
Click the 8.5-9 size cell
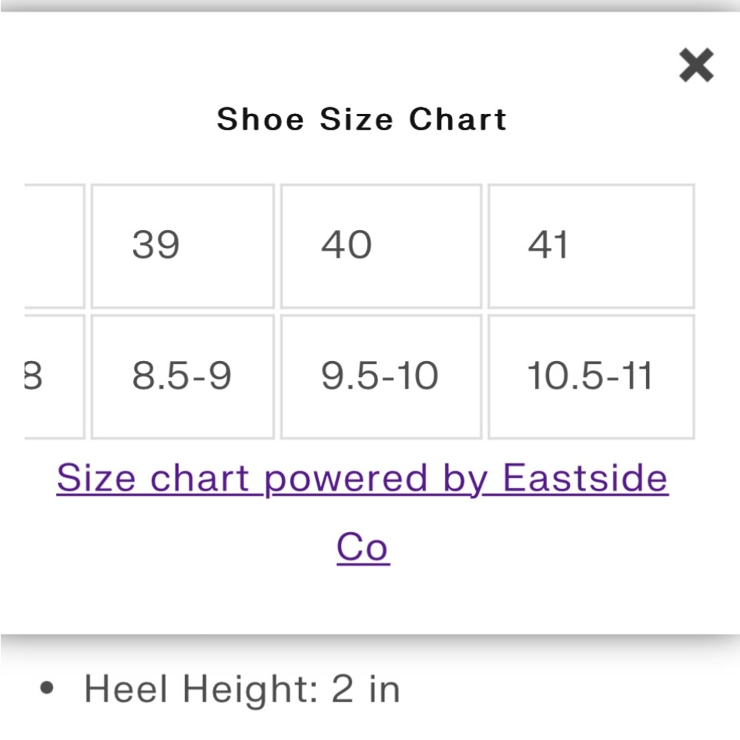coord(183,377)
